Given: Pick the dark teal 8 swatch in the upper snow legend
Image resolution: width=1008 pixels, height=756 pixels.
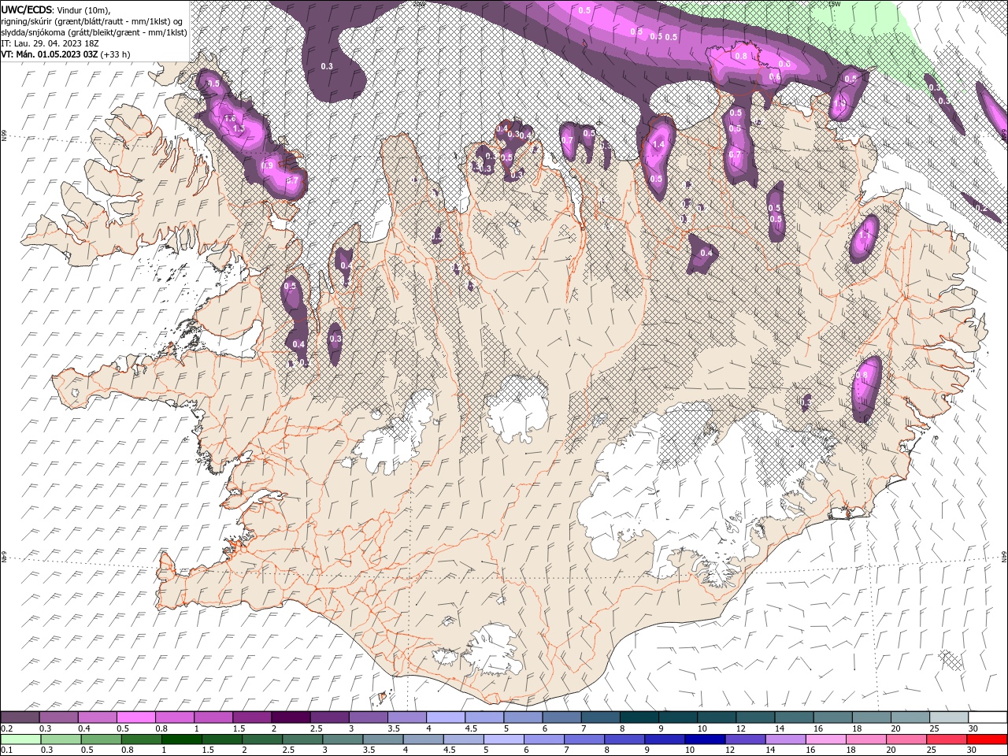Looking at the screenshot, I should point(639,717).
